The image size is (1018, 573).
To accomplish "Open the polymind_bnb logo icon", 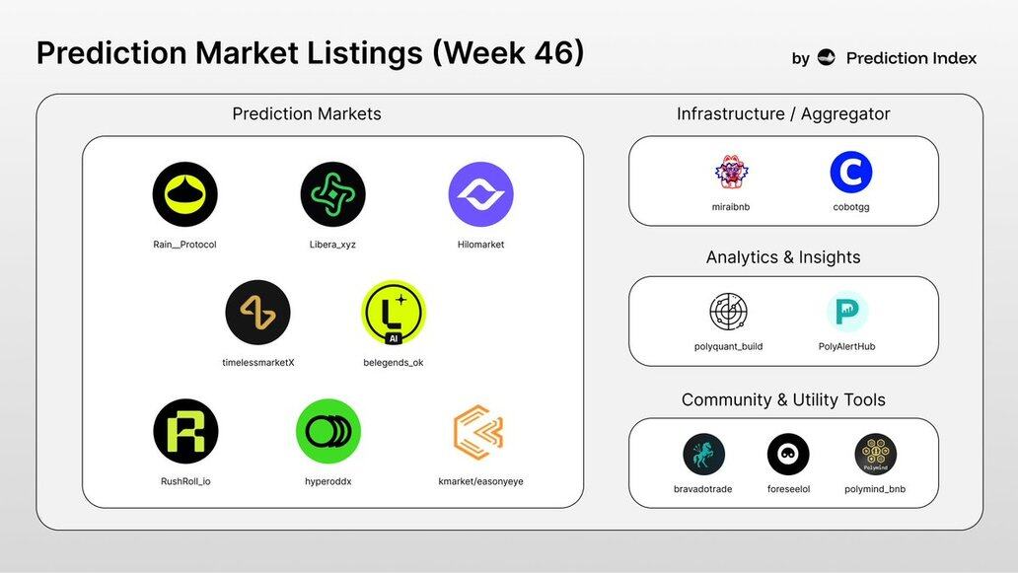I will coord(875,455).
